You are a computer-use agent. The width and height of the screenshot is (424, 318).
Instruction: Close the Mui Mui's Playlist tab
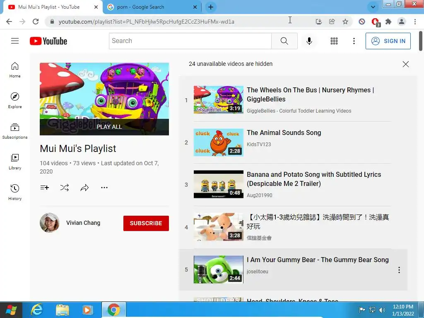(x=96, y=7)
